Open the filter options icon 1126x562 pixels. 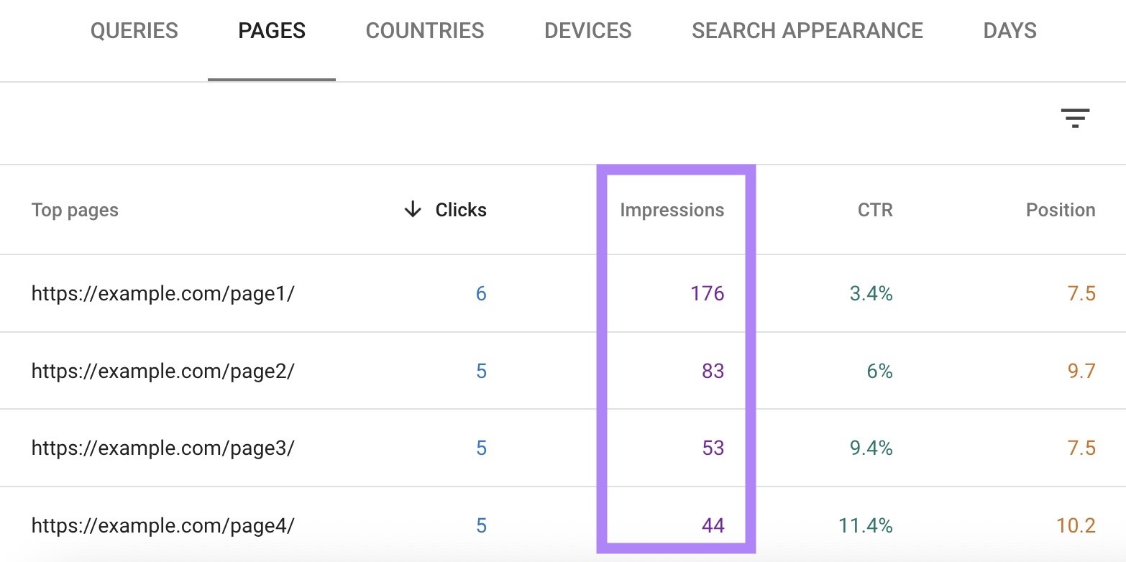1075,119
